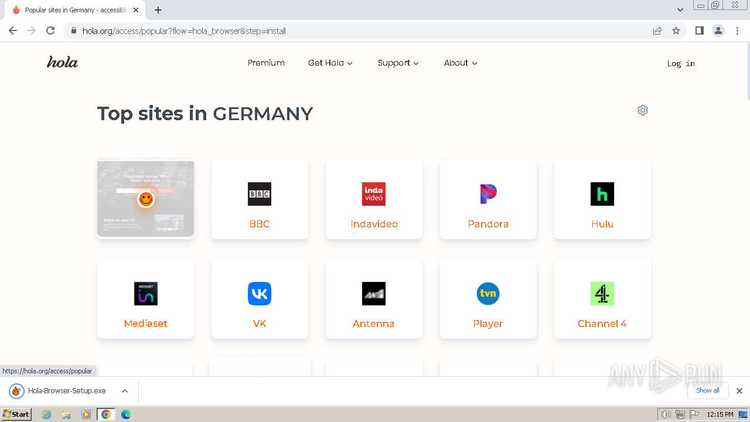The height and width of the screenshot is (422, 750).
Task: Click the Mediaset text label
Action: pos(145,324)
